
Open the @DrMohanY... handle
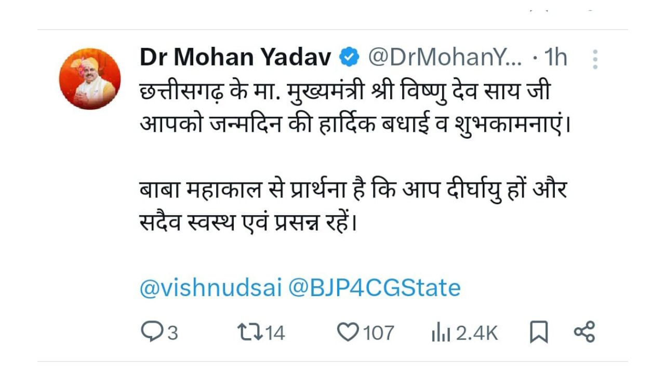click(445, 58)
